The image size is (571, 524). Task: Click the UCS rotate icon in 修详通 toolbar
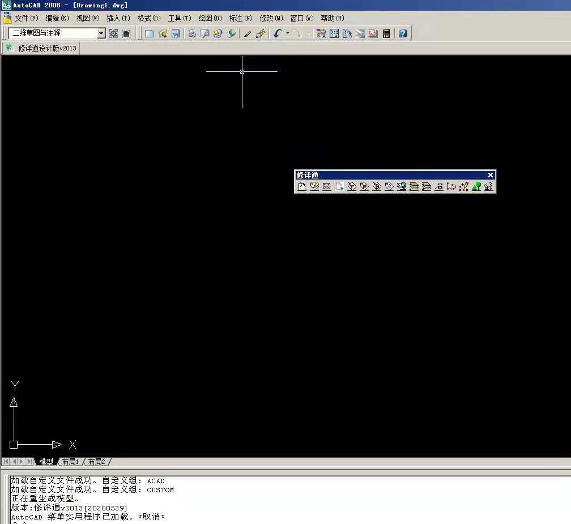tap(451, 186)
